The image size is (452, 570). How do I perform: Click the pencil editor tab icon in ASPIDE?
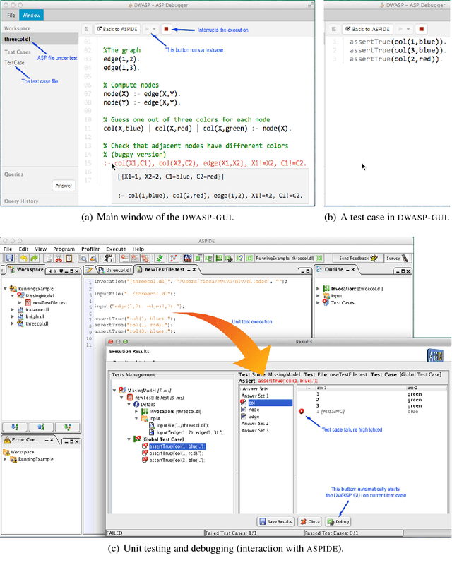point(90,270)
